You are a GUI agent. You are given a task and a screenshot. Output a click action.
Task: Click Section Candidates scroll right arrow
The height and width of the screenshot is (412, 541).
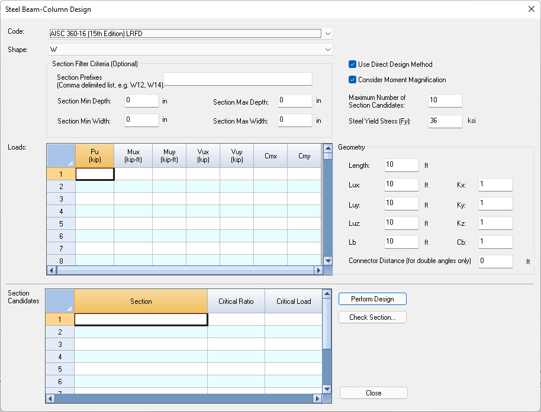[x=317, y=398]
